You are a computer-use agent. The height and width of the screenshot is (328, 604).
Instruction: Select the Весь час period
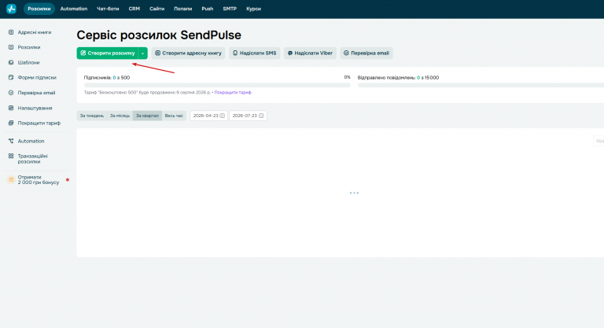point(174,116)
